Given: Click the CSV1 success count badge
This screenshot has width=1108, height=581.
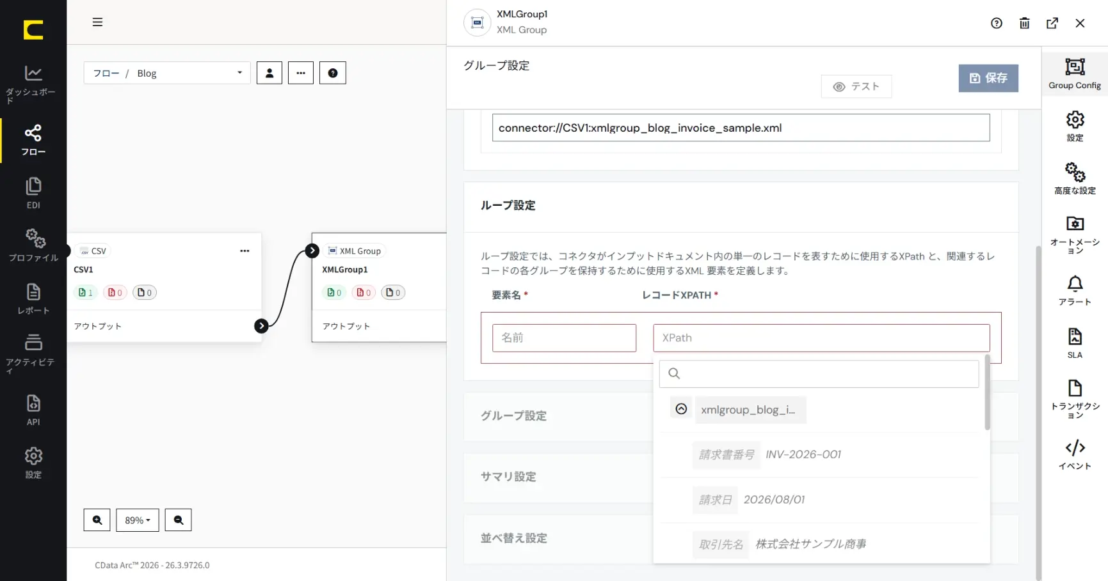Looking at the screenshot, I should pyautogui.click(x=86, y=293).
